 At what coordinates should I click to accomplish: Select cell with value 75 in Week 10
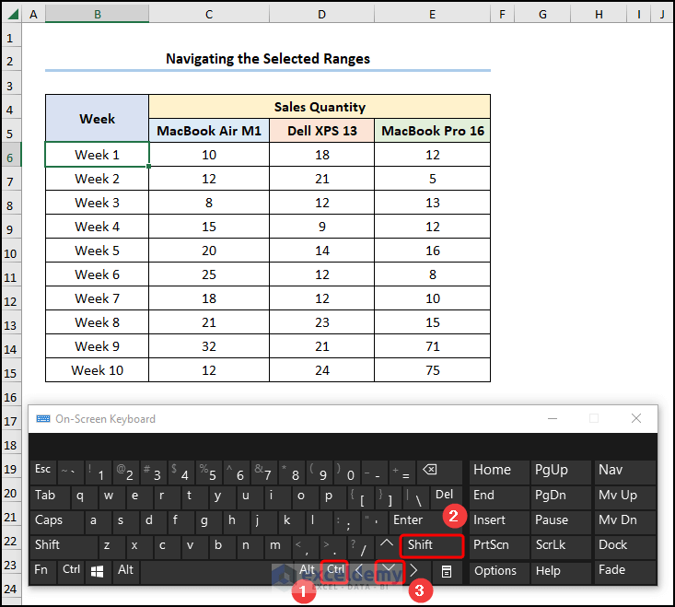433,370
